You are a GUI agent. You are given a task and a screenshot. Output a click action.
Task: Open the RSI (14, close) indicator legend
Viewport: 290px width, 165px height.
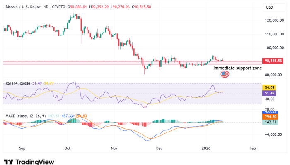[17, 83]
